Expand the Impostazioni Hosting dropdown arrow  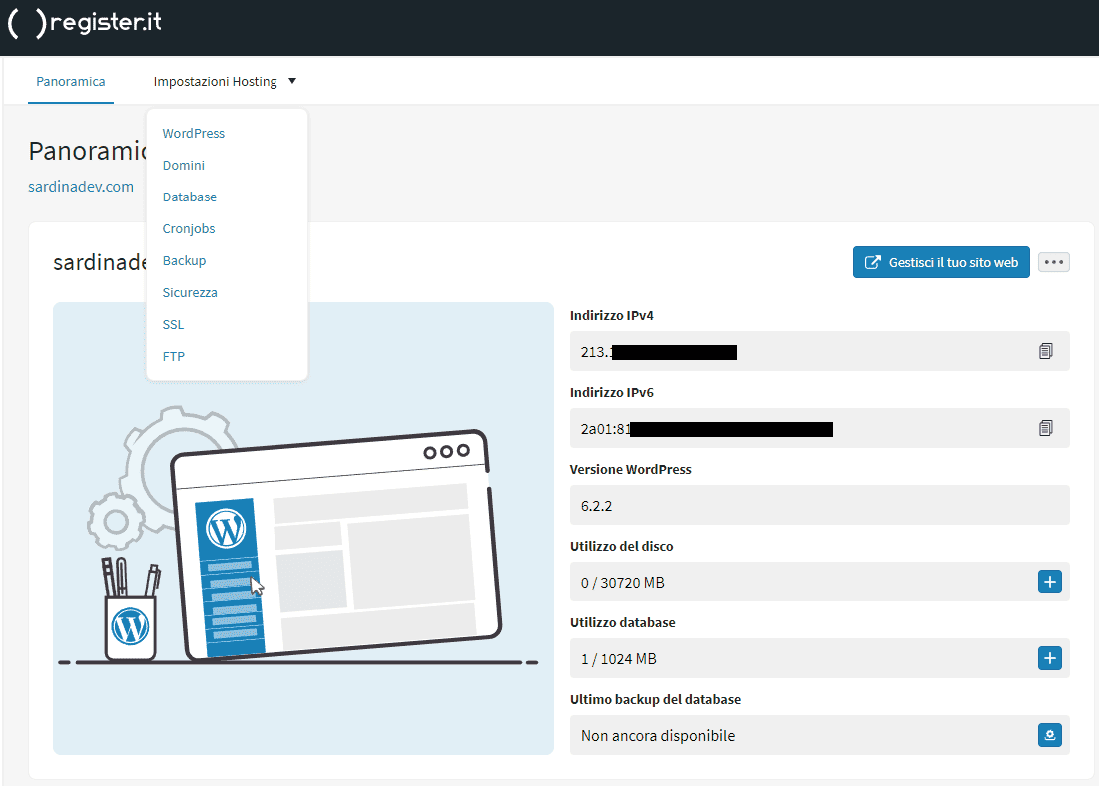(292, 81)
